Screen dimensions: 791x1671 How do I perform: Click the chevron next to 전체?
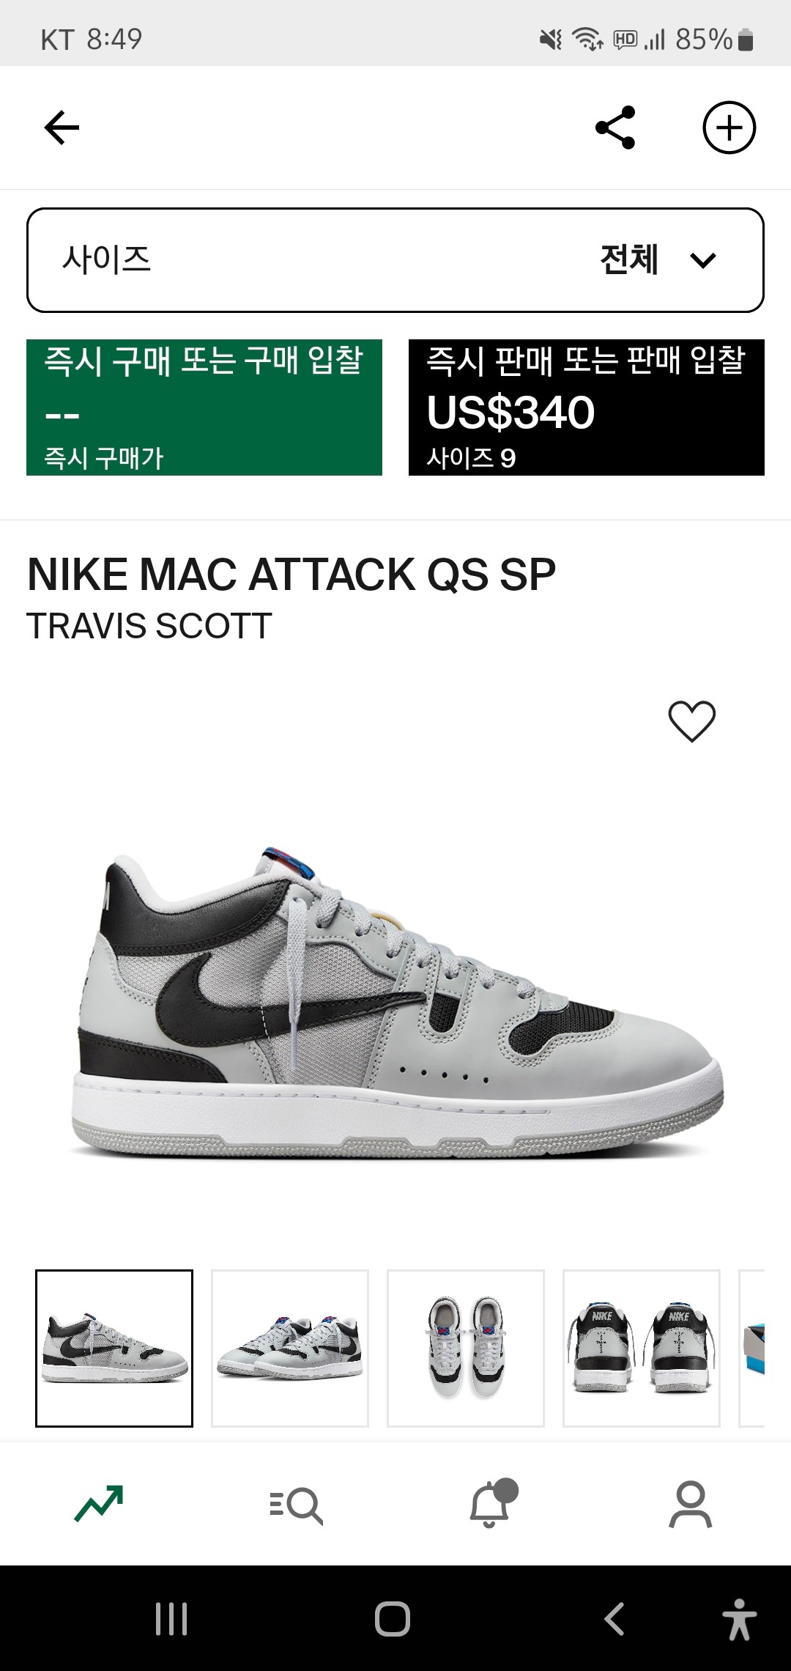(x=703, y=260)
